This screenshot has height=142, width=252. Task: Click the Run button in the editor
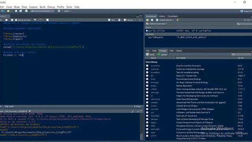pyautogui.click(x=112, y=20)
